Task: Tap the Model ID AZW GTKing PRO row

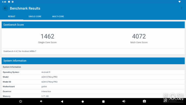Action: tap(93, 82)
